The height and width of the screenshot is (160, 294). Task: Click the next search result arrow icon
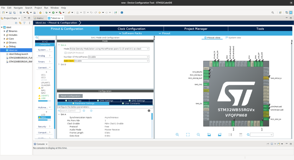point(91,111)
